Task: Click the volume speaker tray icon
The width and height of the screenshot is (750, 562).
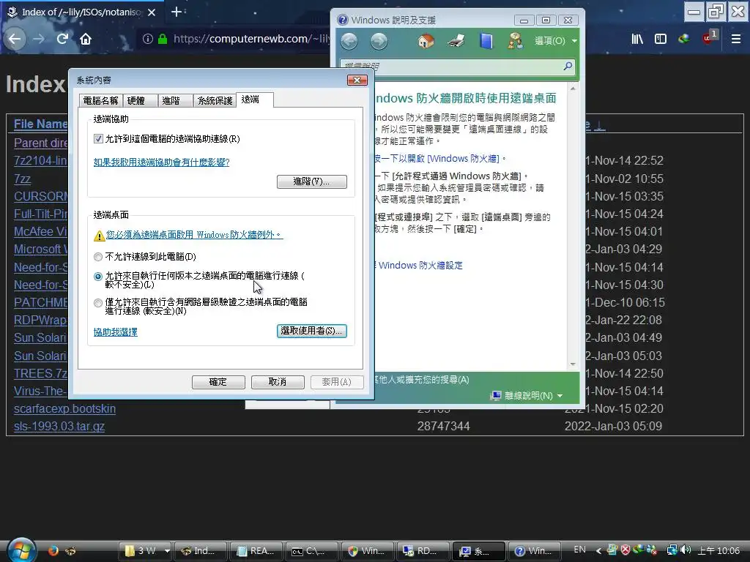Action: (686, 550)
